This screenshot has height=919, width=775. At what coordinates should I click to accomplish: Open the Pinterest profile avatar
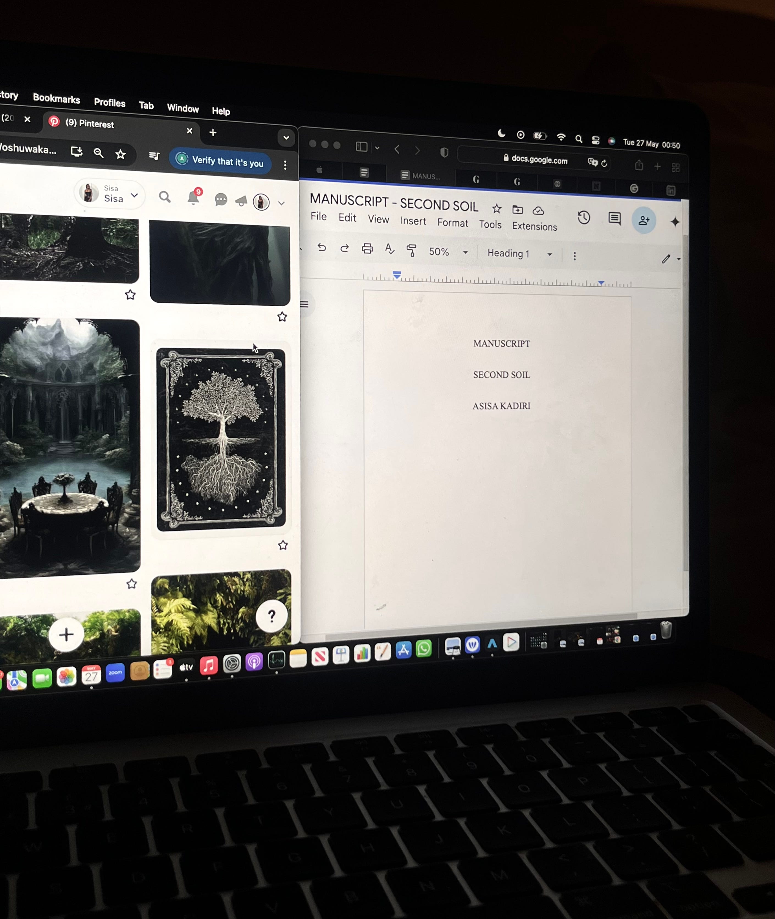261,202
